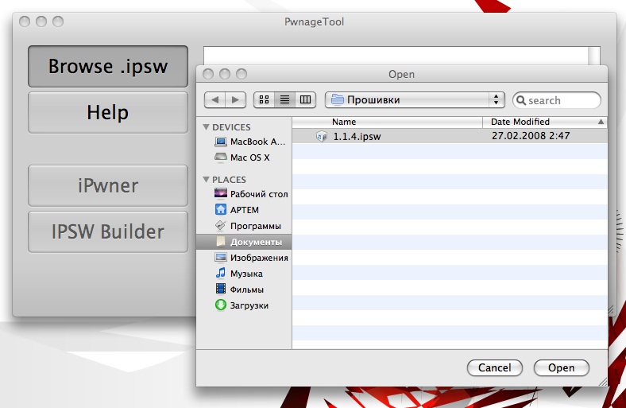The height and width of the screenshot is (408, 626).
Task: Click the Browse .ipsw button
Action: tap(108, 66)
